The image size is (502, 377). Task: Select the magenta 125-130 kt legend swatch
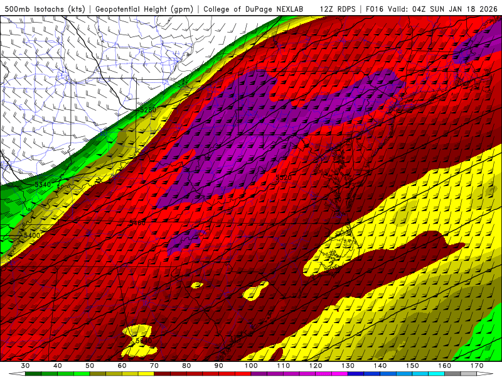(x=339, y=374)
